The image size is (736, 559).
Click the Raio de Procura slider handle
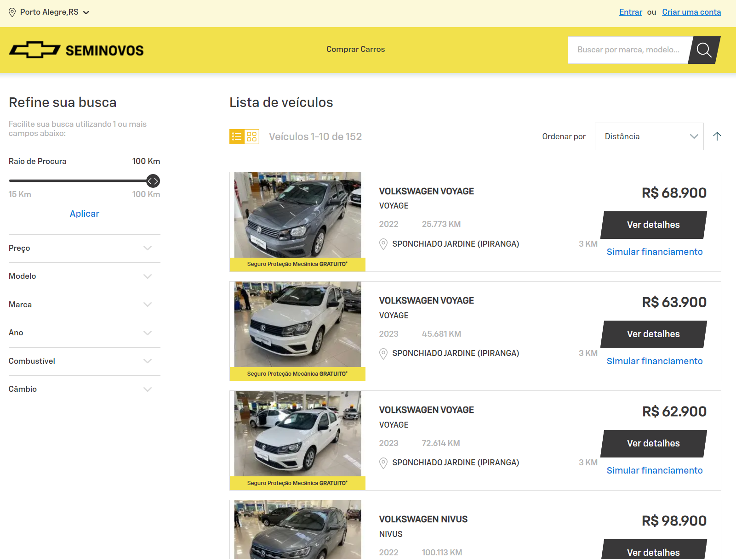[154, 181]
